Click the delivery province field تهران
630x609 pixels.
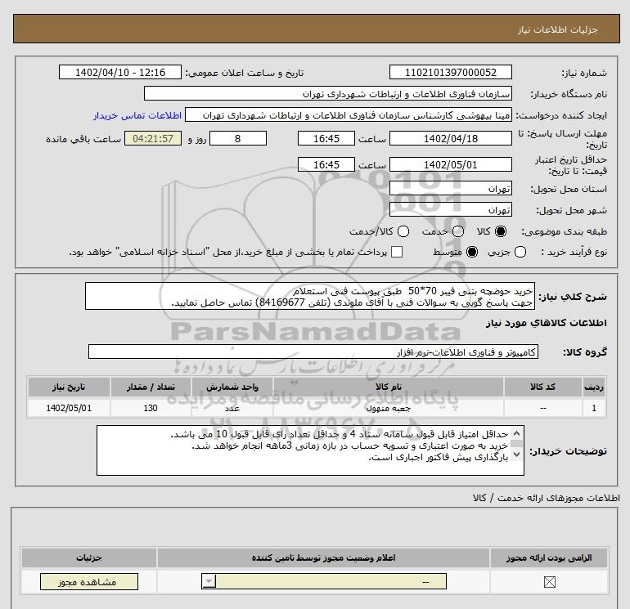click(x=450, y=188)
